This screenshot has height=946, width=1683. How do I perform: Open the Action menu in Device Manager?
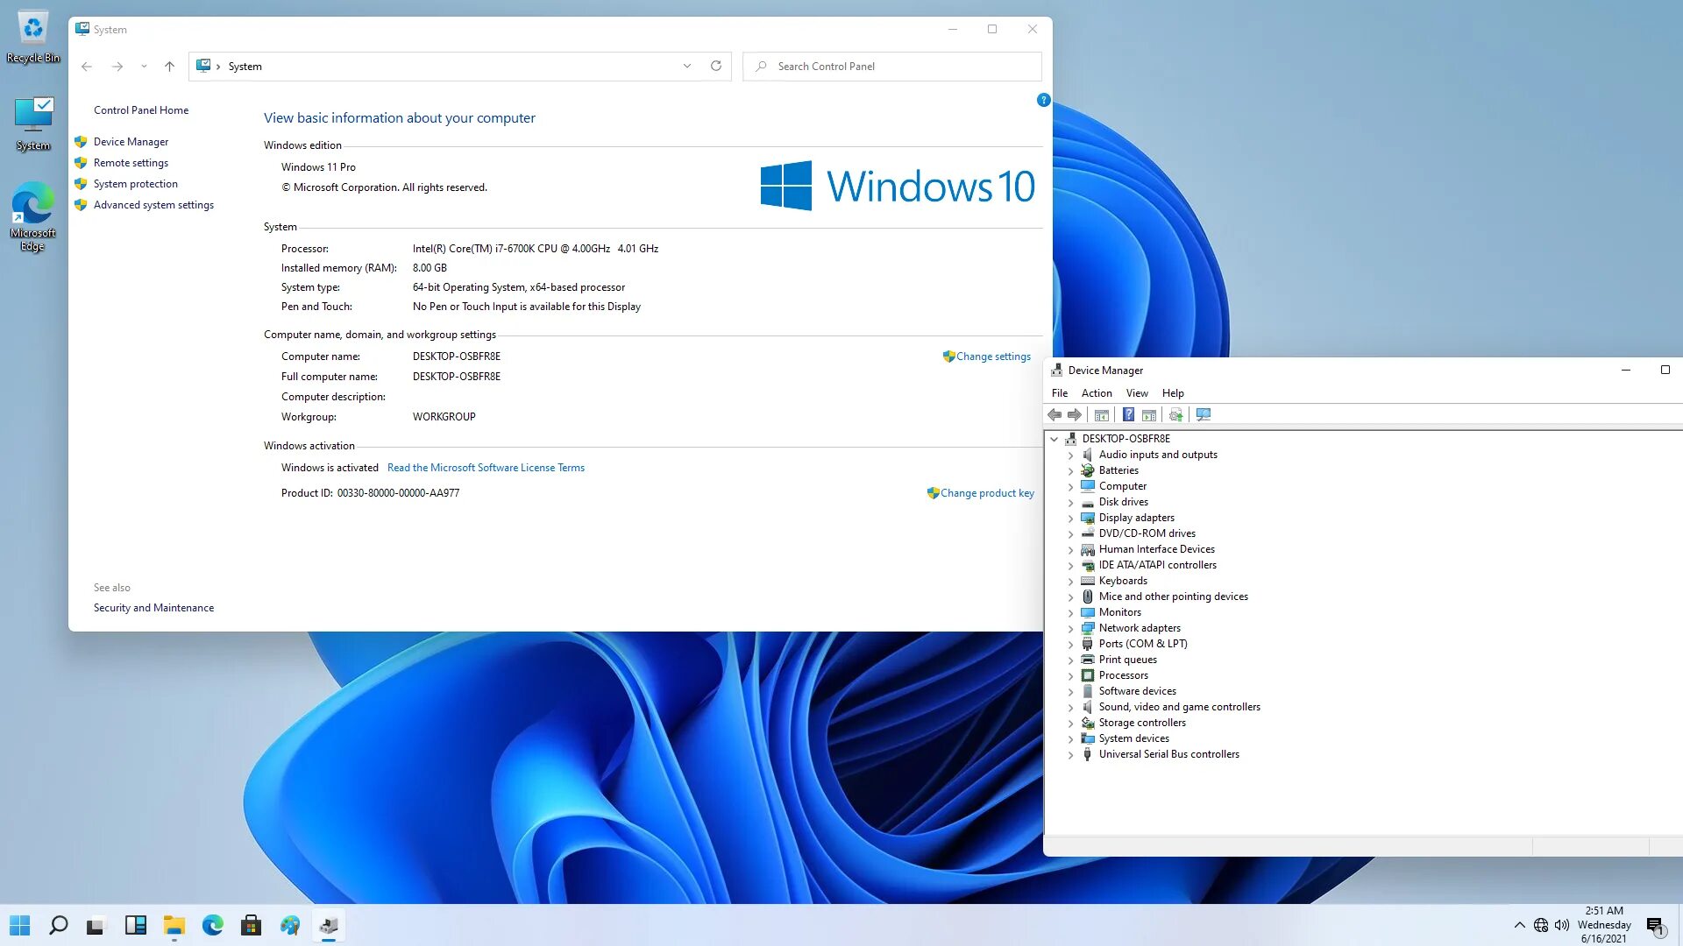(1097, 393)
